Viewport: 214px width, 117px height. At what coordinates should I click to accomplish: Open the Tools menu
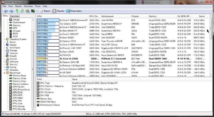37,6
